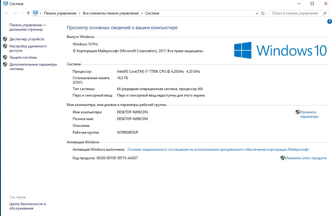Click the control panel search field
The height and width of the screenshot is (216, 332).
(295, 13)
